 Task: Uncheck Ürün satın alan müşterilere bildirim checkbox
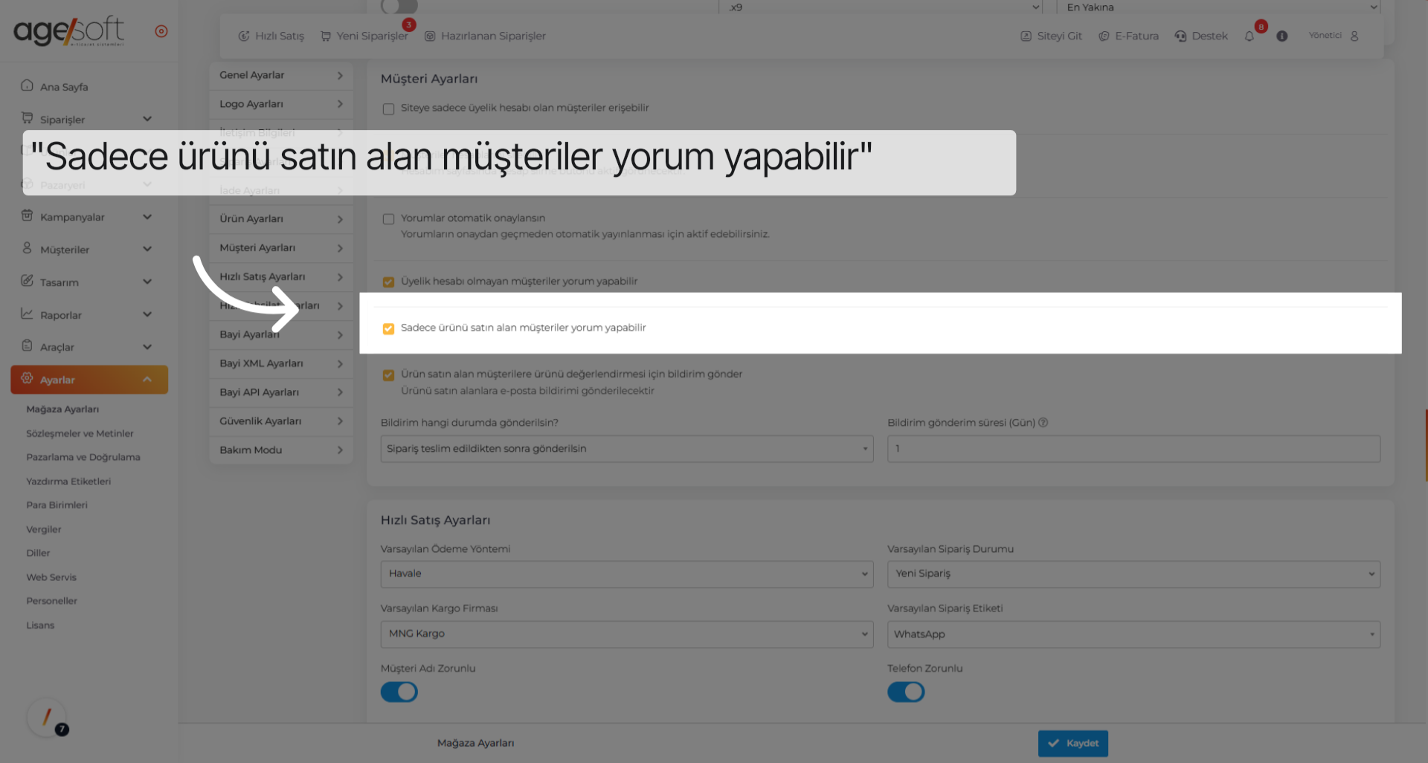(388, 375)
